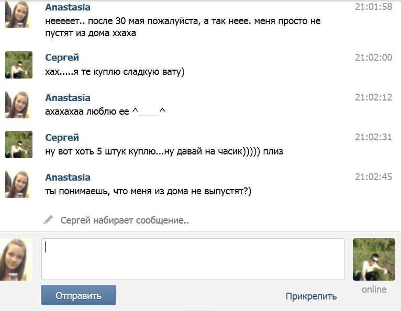Viewport: 401px width, 311px height.
Task: Open the Anastasia name link at 21:02:12
Action: pos(68,98)
